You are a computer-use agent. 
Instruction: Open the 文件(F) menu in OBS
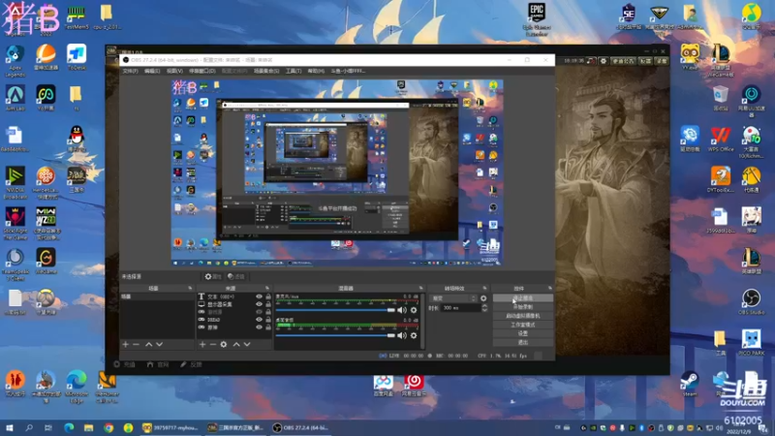click(x=130, y=71)
